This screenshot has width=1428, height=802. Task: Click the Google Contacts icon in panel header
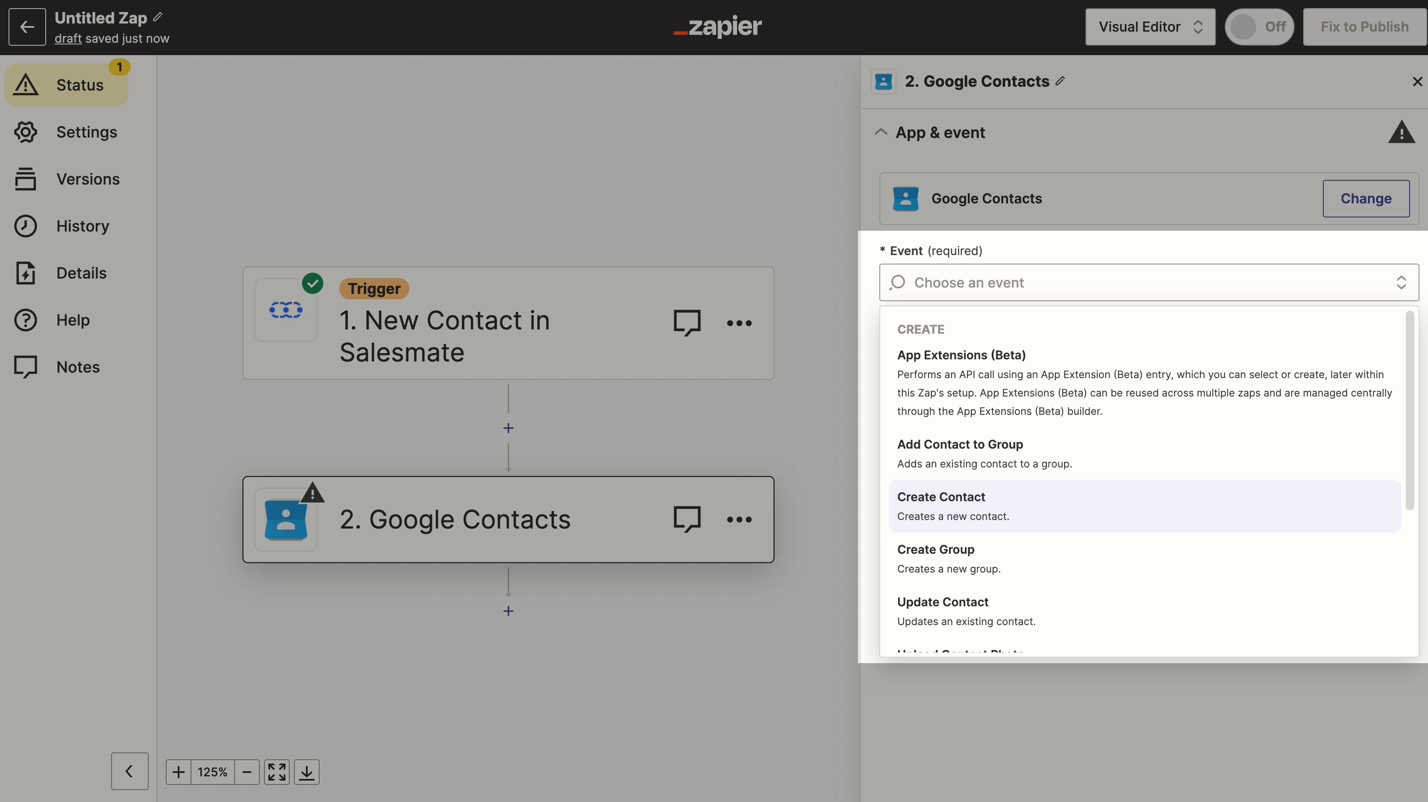[x=884, y=82]
